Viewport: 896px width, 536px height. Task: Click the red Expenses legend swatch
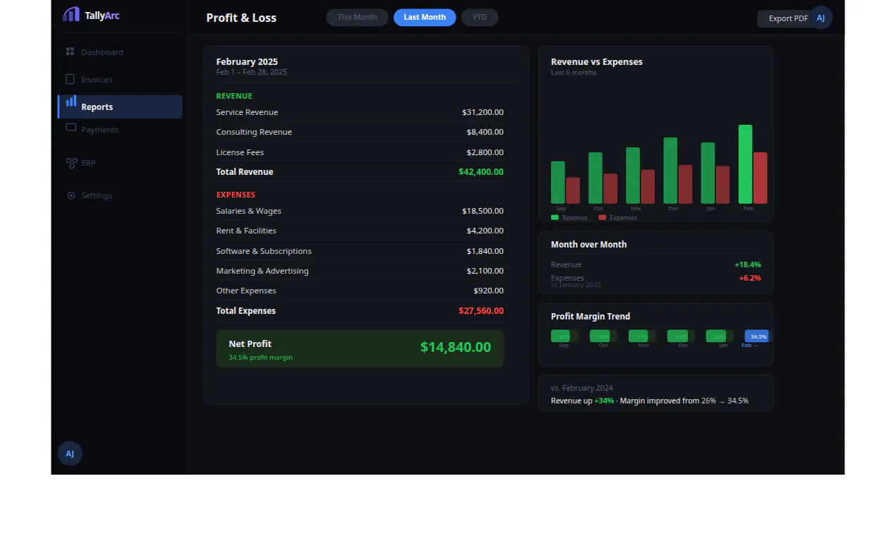click(x=602, y=217)
